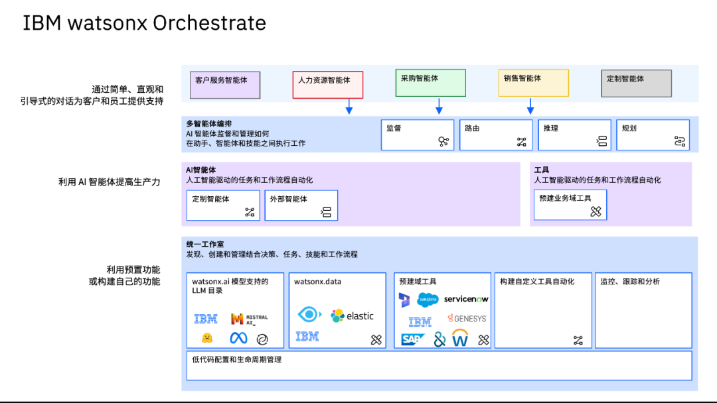Click the bold 工具 heading

[x=542, y=170]
